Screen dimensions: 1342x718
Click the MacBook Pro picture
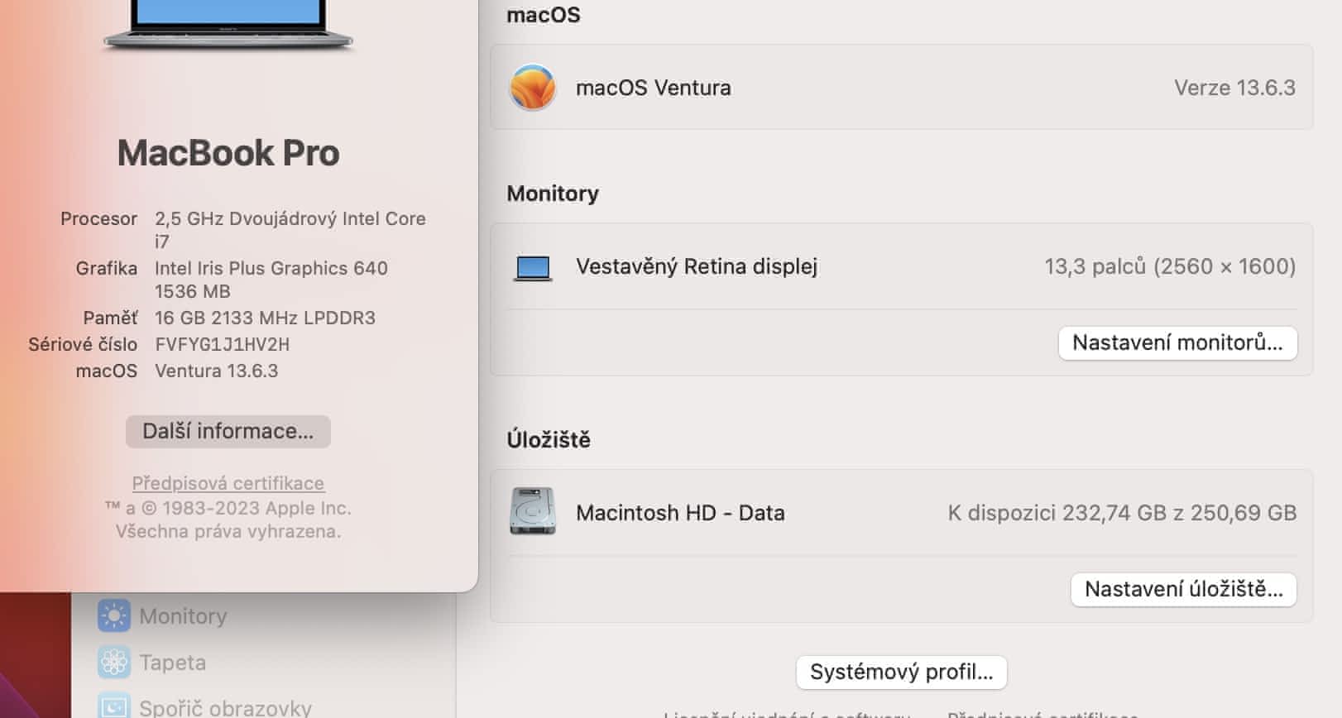point(228,25)
